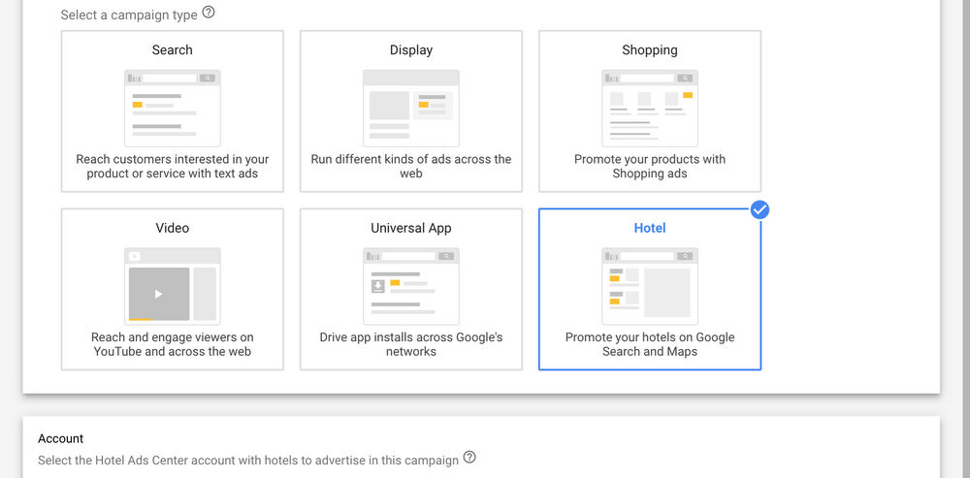The width and height of the screenshot is (970, 478).
Task: Click the 'Reach customers interested' description text
Action: pyautogui.click(x=172, y=167)
